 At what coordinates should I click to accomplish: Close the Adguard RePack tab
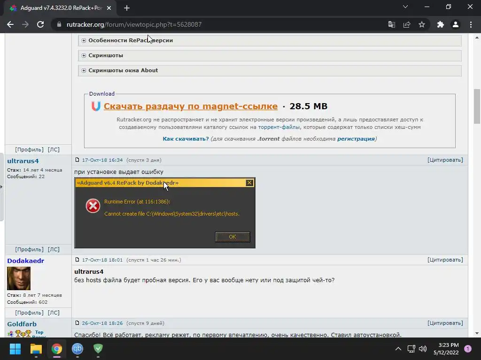(x=109, y=8)
